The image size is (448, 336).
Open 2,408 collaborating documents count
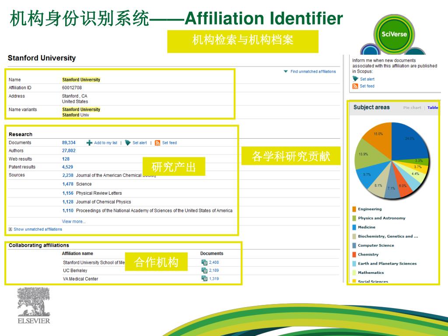coord(214,262)
